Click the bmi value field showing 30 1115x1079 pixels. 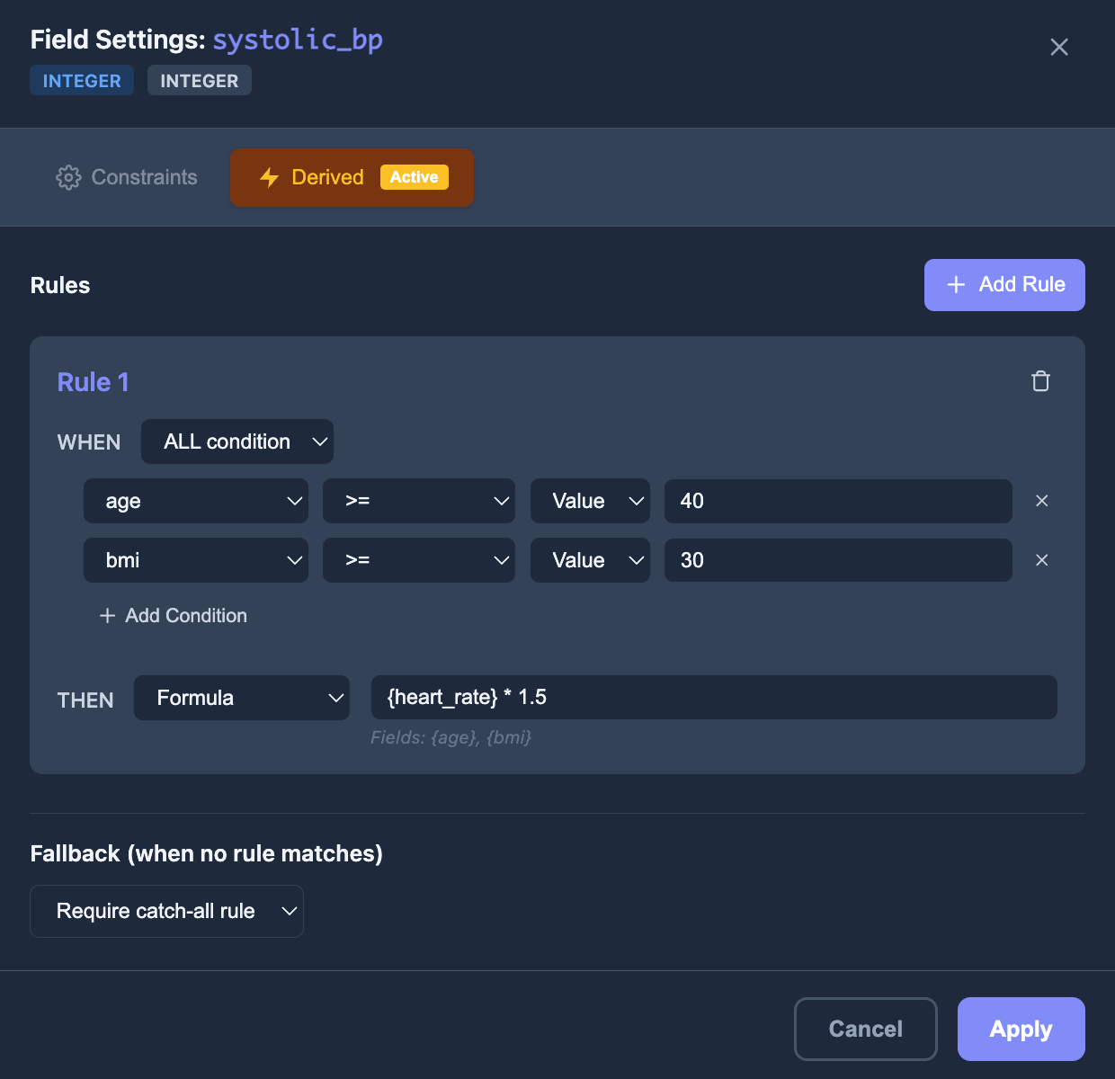(837, 560)
